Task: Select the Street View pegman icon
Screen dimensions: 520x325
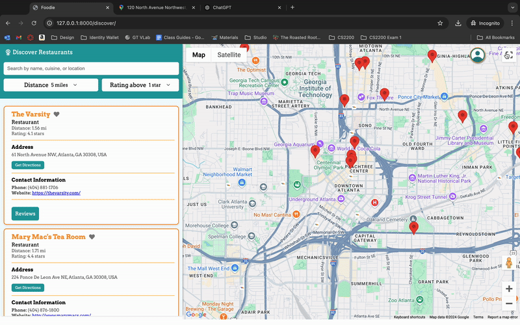Action: (509, 263)
